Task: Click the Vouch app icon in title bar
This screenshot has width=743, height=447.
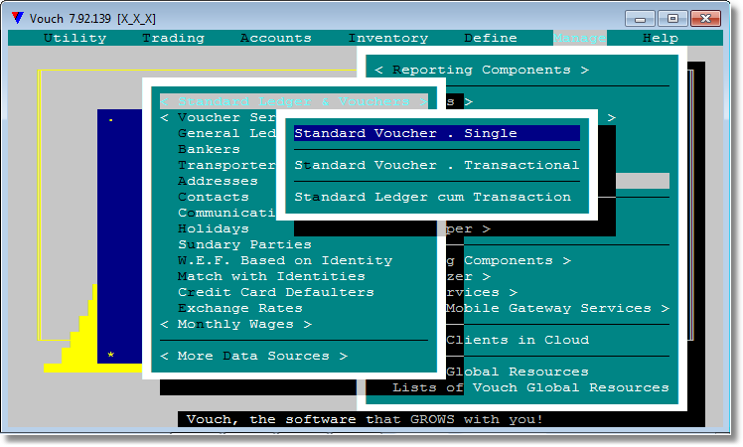Action: coord(18,18)
